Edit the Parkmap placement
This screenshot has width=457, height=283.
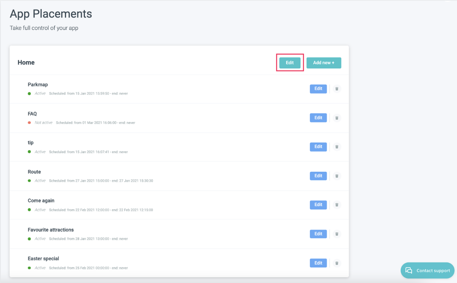click(x=318, y=89)
